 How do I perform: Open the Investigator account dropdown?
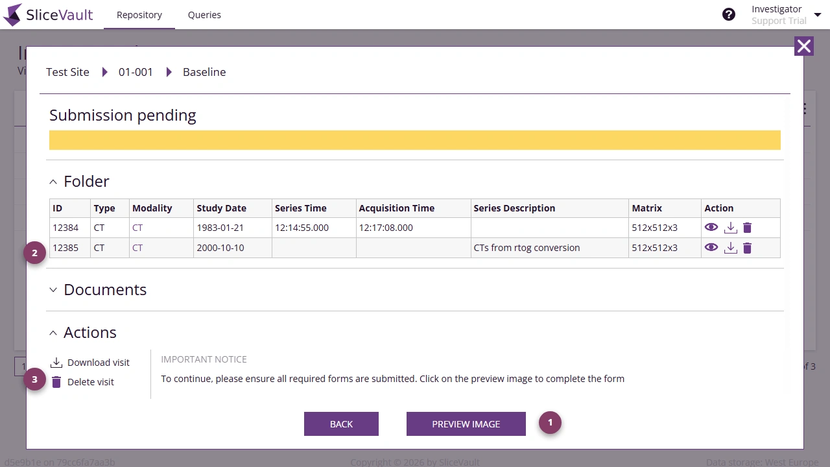[817, 14]
